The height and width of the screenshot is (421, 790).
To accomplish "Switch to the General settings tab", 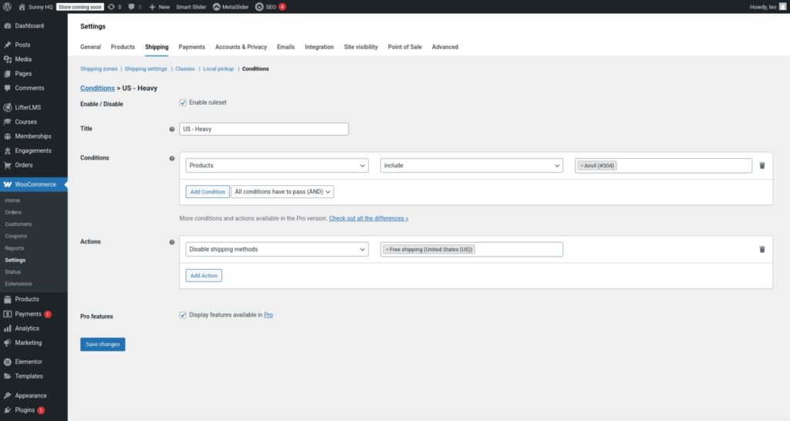I will pos(91,47).
